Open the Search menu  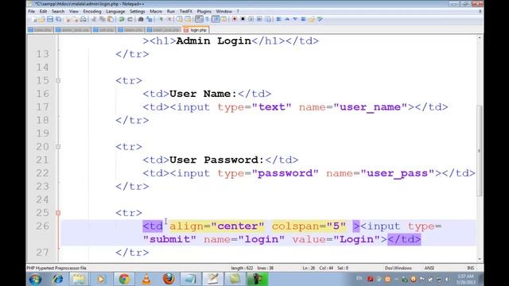pos(58,11)
